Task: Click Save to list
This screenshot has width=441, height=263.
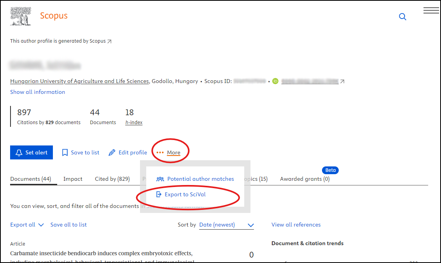Action: pyautogui.click(x=81, y=152)
